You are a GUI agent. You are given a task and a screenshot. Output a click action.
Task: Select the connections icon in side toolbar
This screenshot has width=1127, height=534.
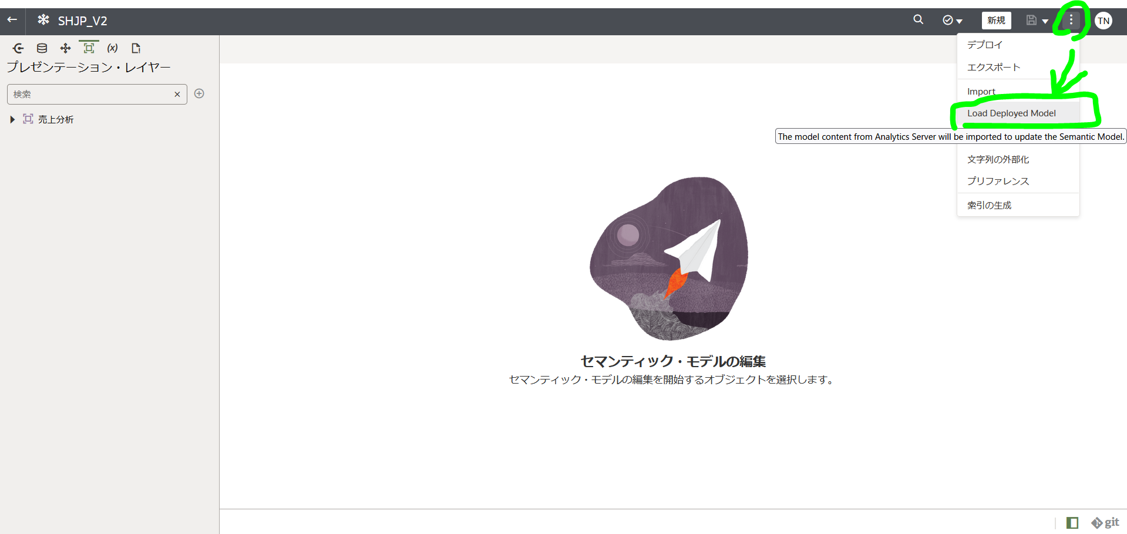pyautogui.click(x=18, y=48)
